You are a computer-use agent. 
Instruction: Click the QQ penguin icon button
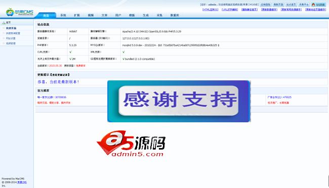(x=318, y=5)
